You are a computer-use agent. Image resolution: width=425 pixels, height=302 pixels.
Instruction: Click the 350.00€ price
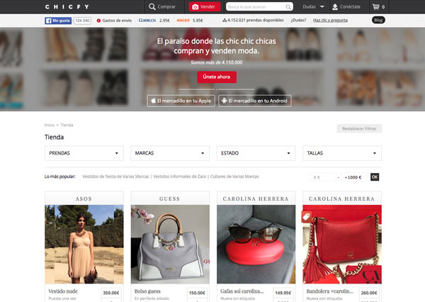point(111,293)
